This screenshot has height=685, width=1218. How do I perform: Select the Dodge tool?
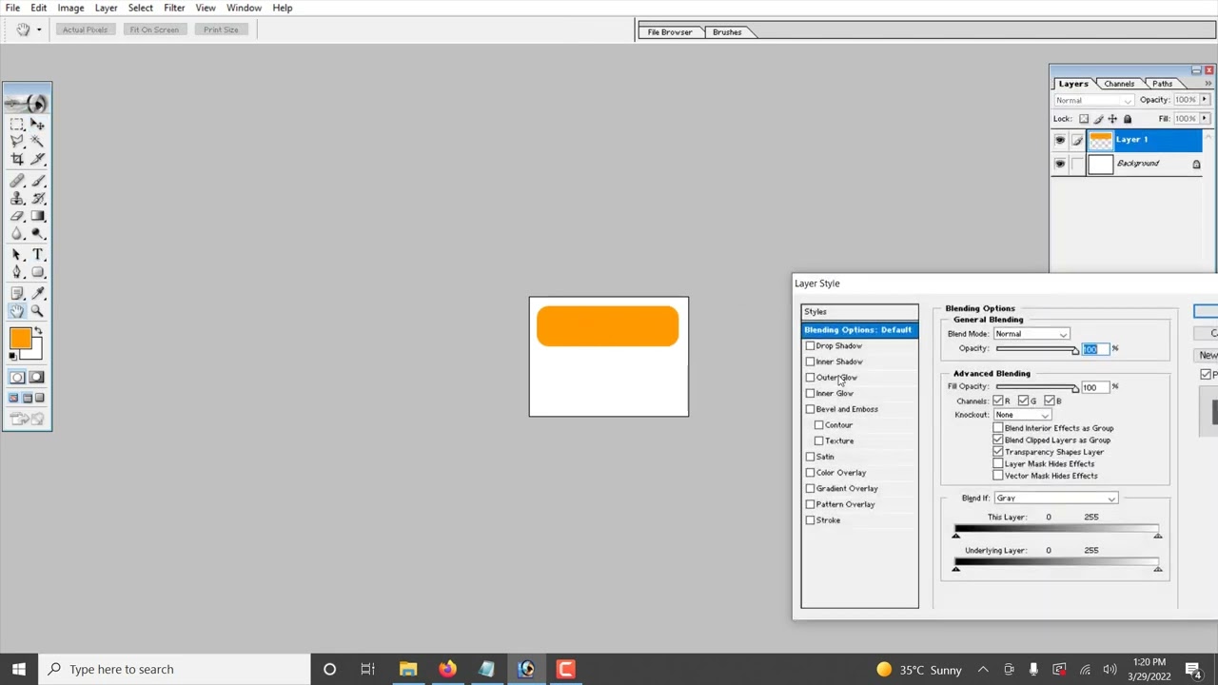[x=37, y=234]
